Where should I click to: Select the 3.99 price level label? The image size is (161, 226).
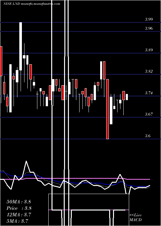click(149, 19)
